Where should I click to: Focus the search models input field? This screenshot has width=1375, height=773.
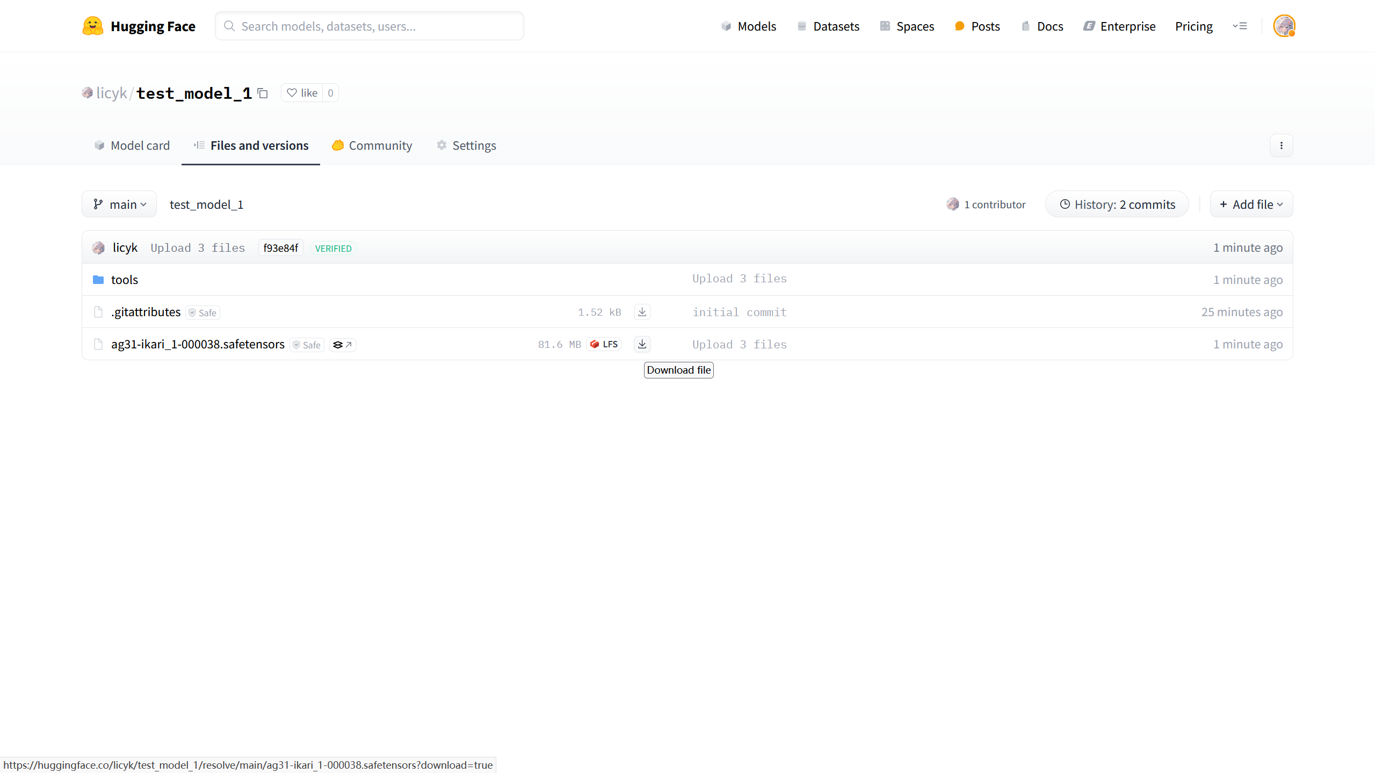[x=370, y=26]
